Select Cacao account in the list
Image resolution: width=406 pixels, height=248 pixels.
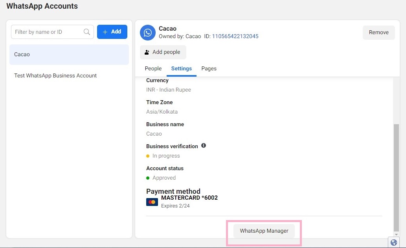69,54
